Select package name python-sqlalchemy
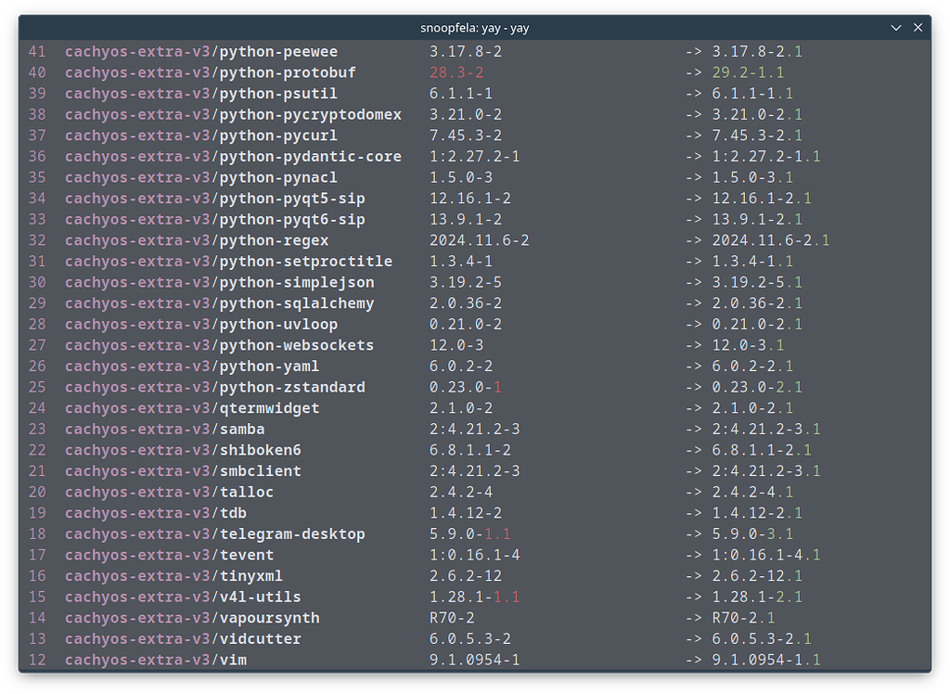The height and width of the screenshot is (694, 950). [297, 303]
